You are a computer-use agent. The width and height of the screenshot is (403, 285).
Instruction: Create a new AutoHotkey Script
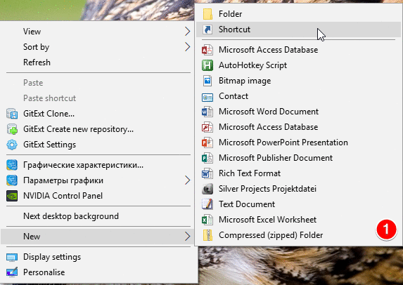pos(298,65)
